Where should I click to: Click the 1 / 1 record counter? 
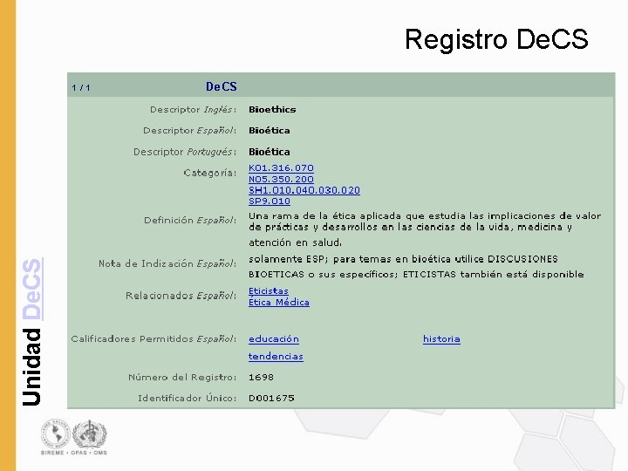[x=81, y=88]
